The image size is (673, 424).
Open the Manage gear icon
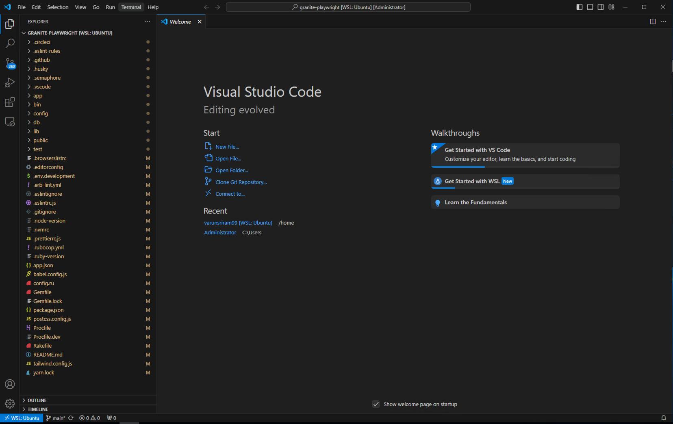10,403
